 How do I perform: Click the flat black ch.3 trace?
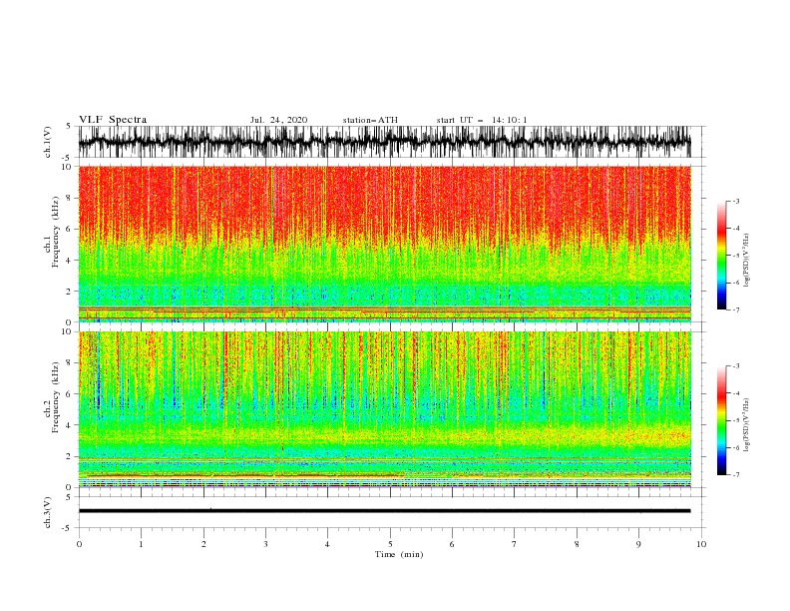[384, 511]
